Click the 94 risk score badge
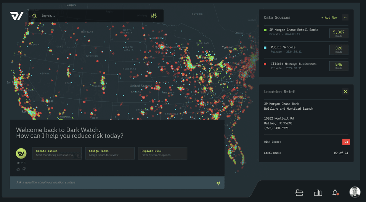366x202 pixels. 346,142
